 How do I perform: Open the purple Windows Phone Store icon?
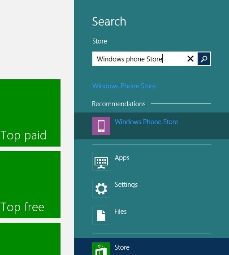pyautogui.click(x=101, y=126)
